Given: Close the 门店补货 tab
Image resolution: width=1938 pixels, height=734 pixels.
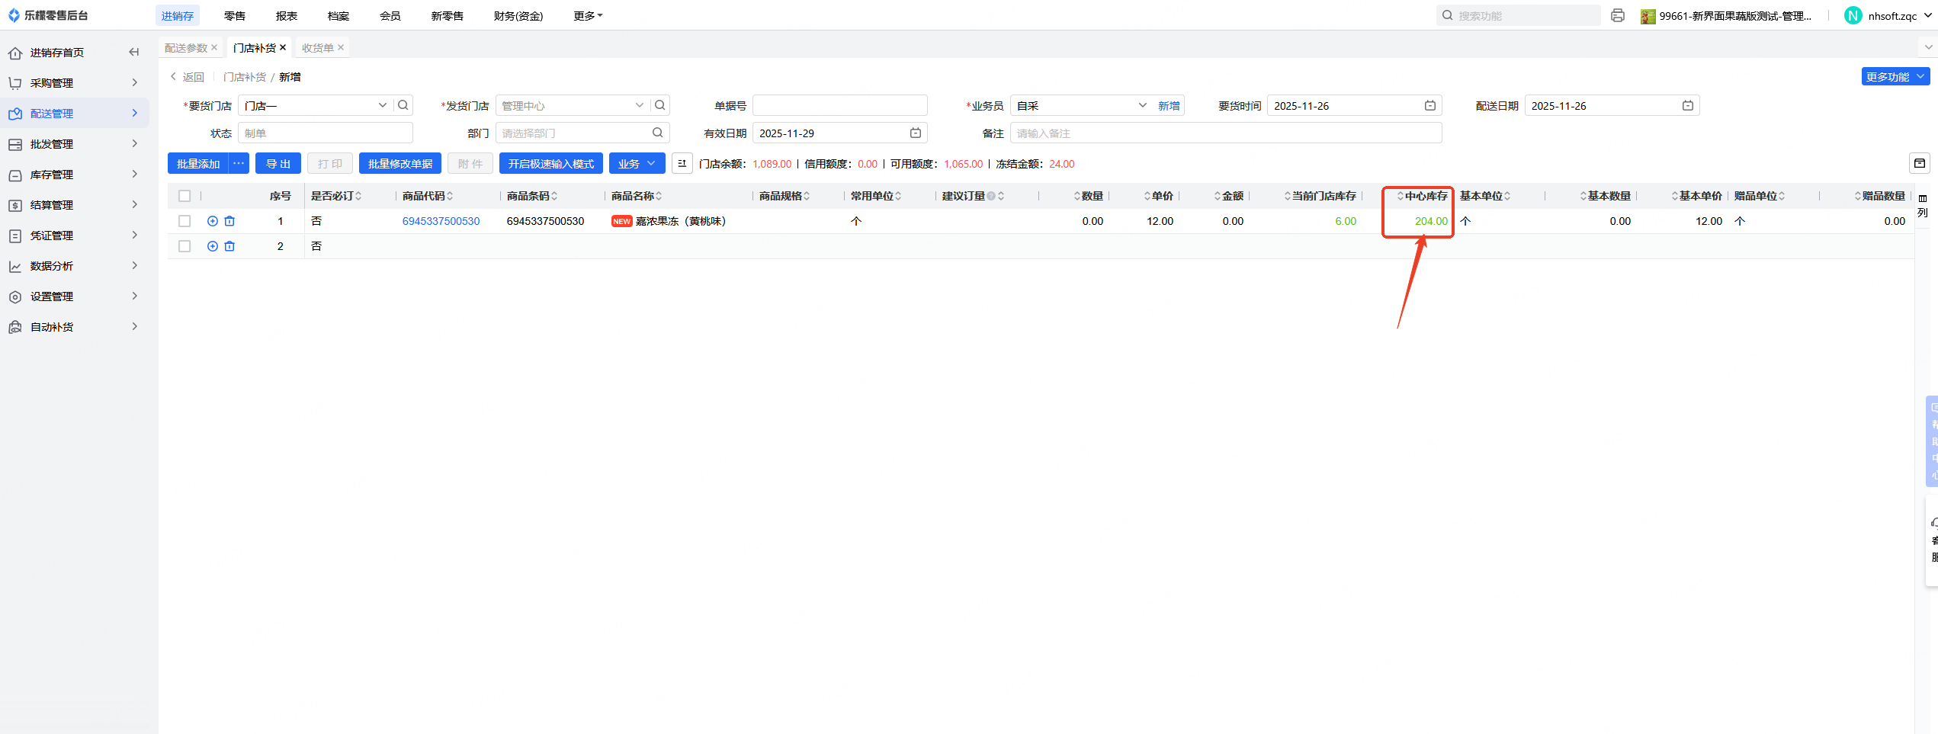Looking at the screenshot, I should point(283,47).
